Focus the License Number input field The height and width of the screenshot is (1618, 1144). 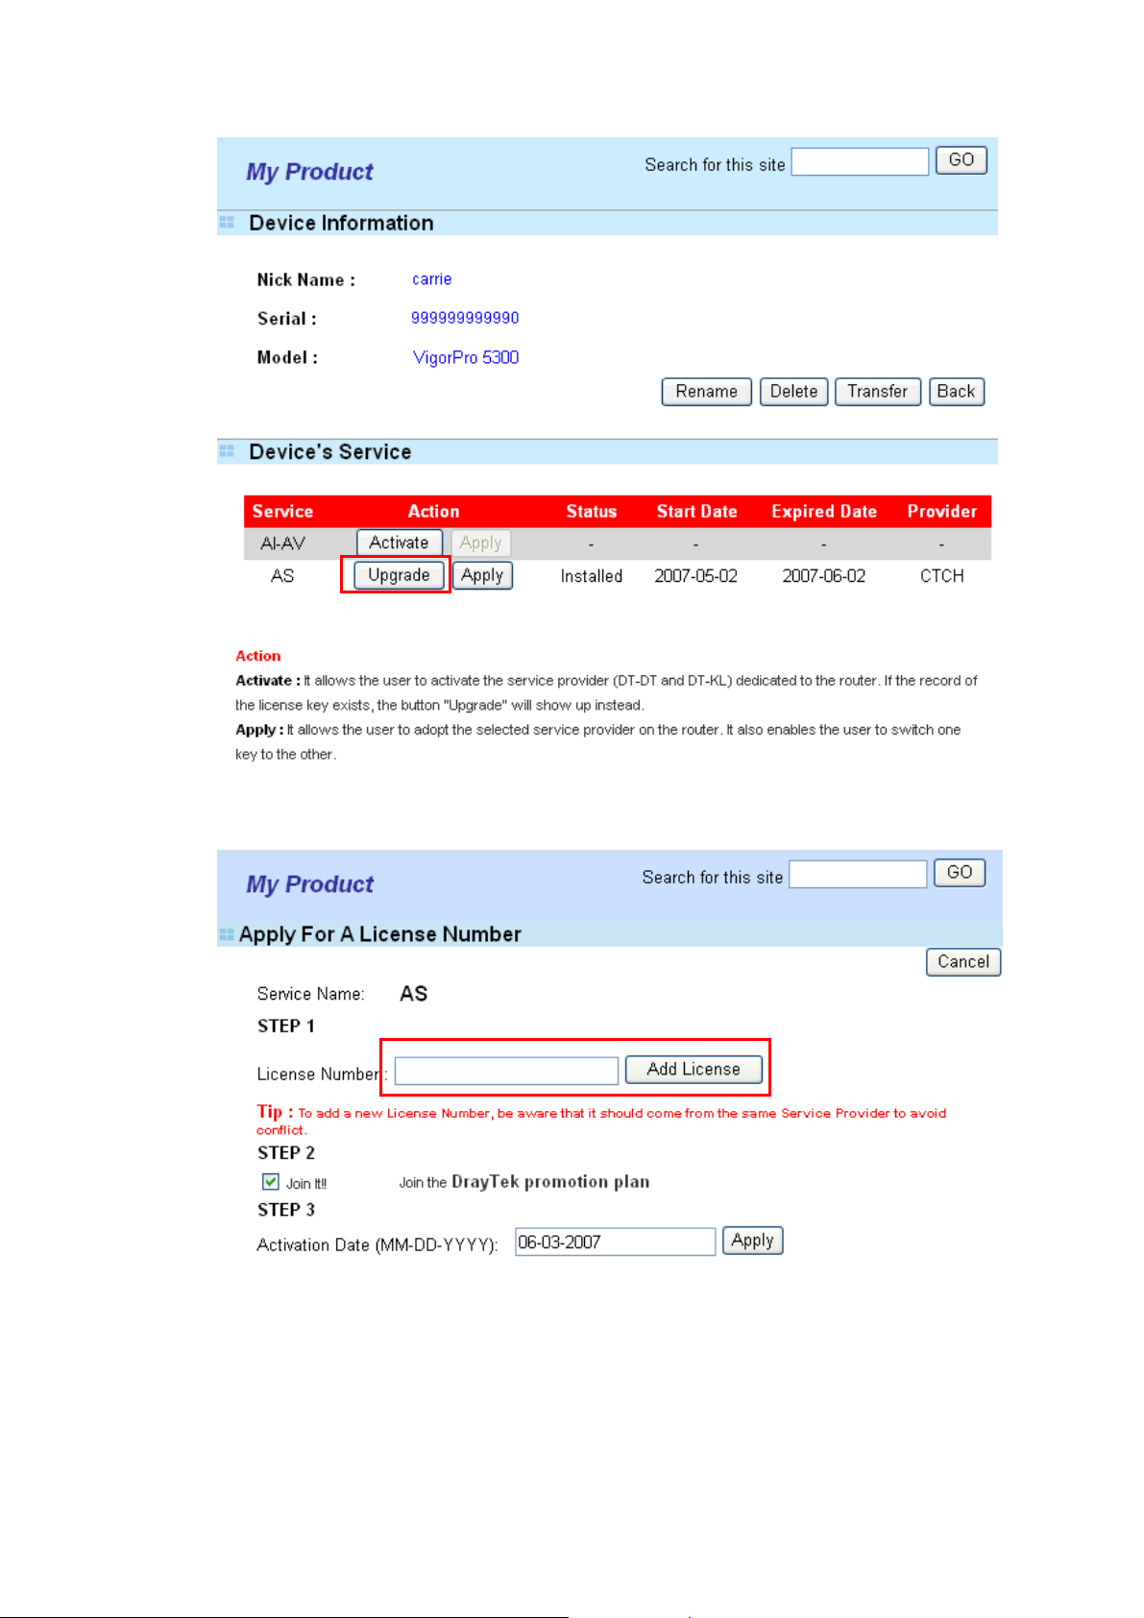pos(506,1071)
